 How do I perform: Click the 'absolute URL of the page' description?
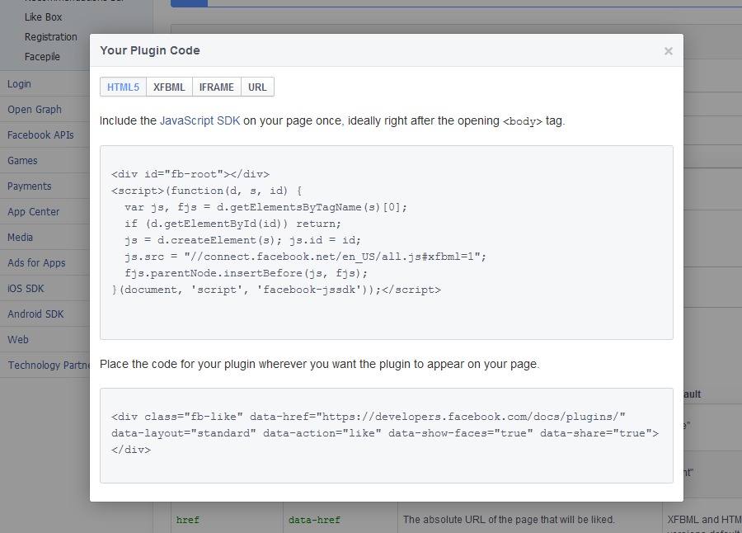click(509, 520)
